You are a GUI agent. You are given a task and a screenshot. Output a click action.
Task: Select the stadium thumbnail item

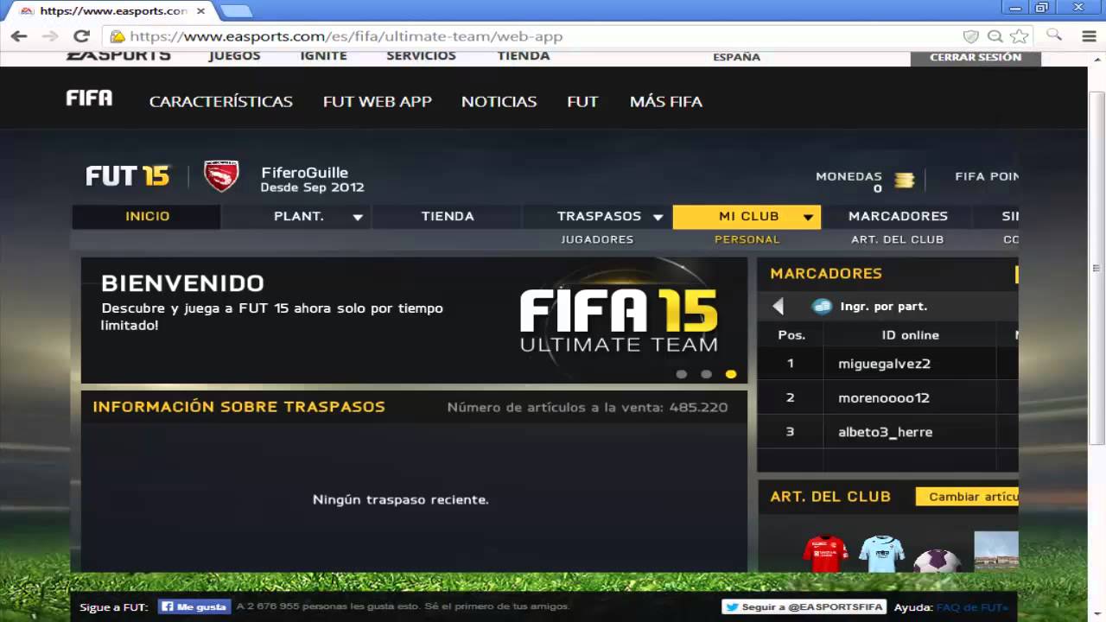coord(995,551)
